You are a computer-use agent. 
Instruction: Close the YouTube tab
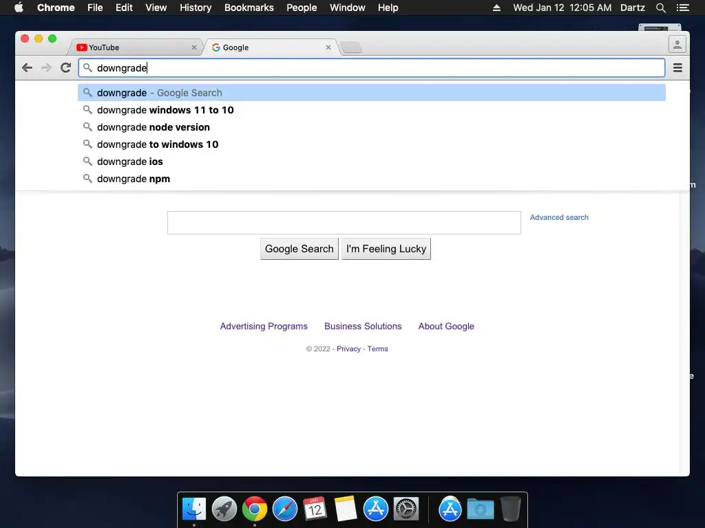point(193,47)
